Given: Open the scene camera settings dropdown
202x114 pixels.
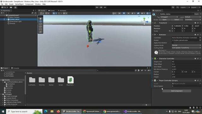Looking at the screenshot, I should [x=143, y=13].
